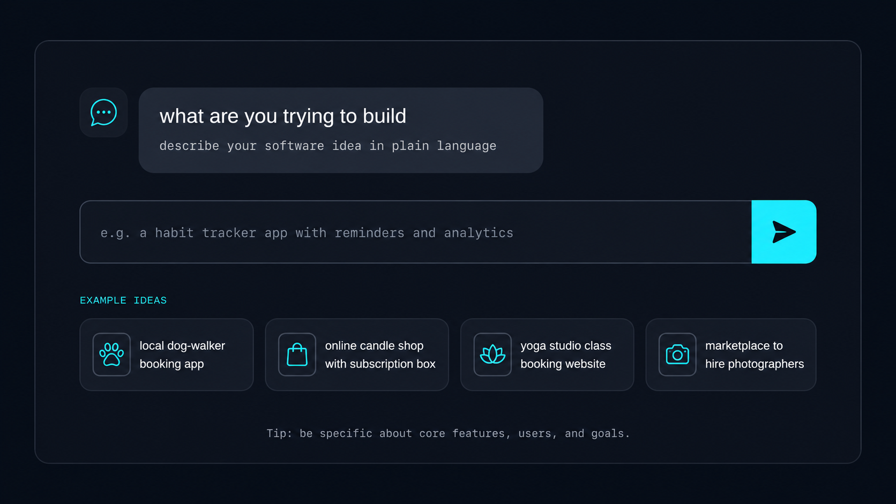
Task: Click the 'EXAMPLE IDEAS' label
Action: 123,300
